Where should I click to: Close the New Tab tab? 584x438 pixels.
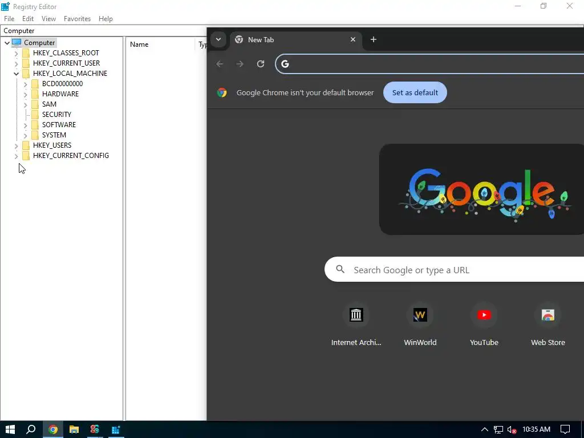[352, 39]
